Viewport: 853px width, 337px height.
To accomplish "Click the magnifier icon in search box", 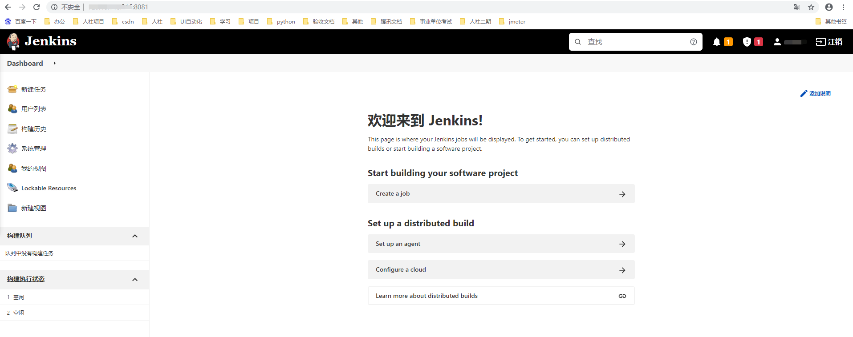I will pyautogui.click(x=577, y=42).
